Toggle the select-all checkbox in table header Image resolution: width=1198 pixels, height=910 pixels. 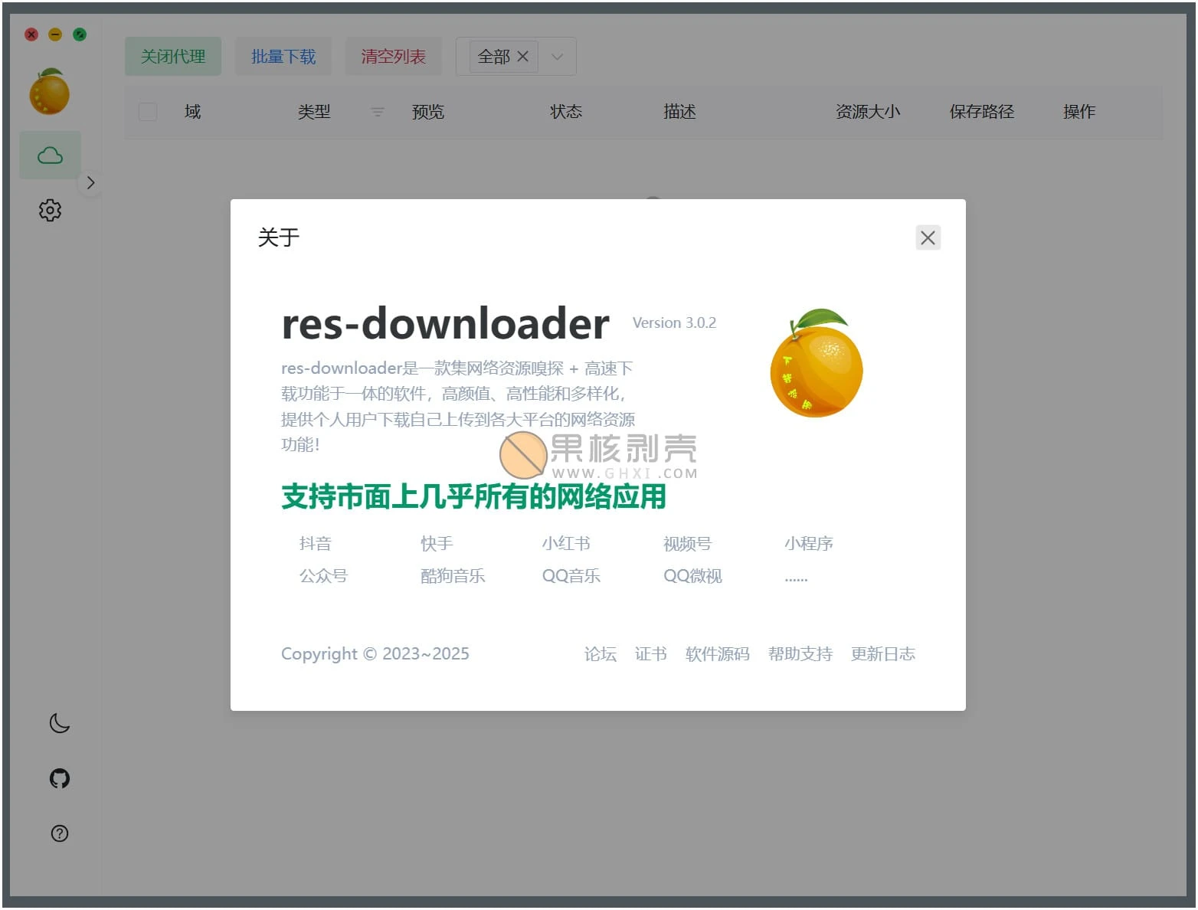pos(147,111)
